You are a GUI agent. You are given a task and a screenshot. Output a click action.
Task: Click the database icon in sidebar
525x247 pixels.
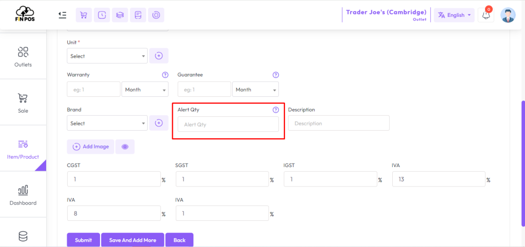click(23, 237)
